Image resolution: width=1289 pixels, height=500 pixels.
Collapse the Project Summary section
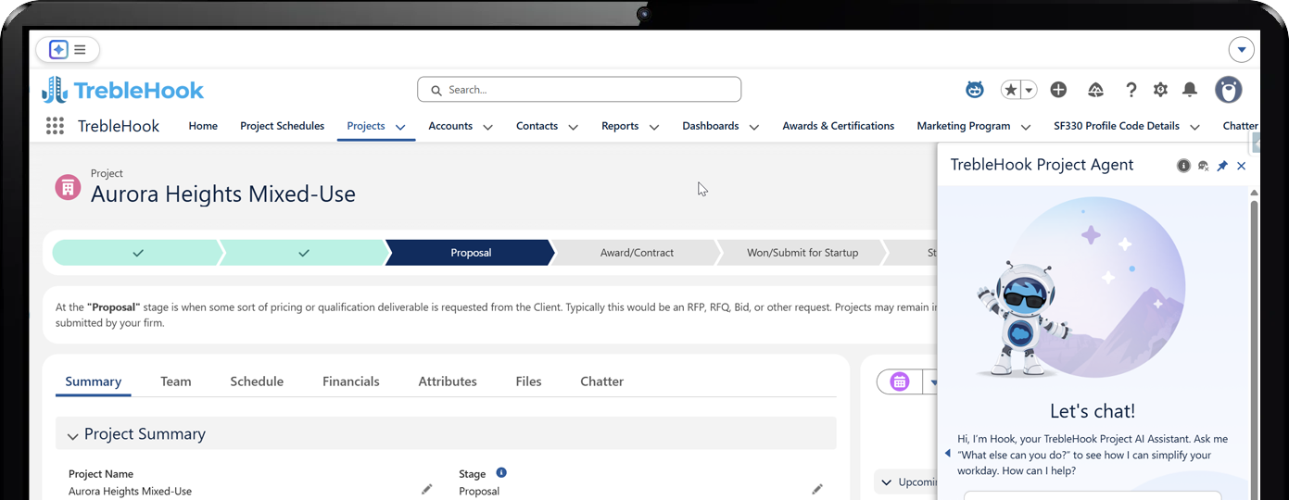click(72, 435)
